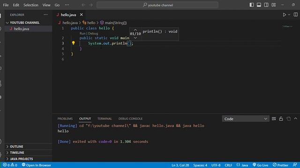Image resolution: width=300 pixels, height=168 pixels.
Task: Change indentation via Spaces: 4
Action: [x=200, y=165]
